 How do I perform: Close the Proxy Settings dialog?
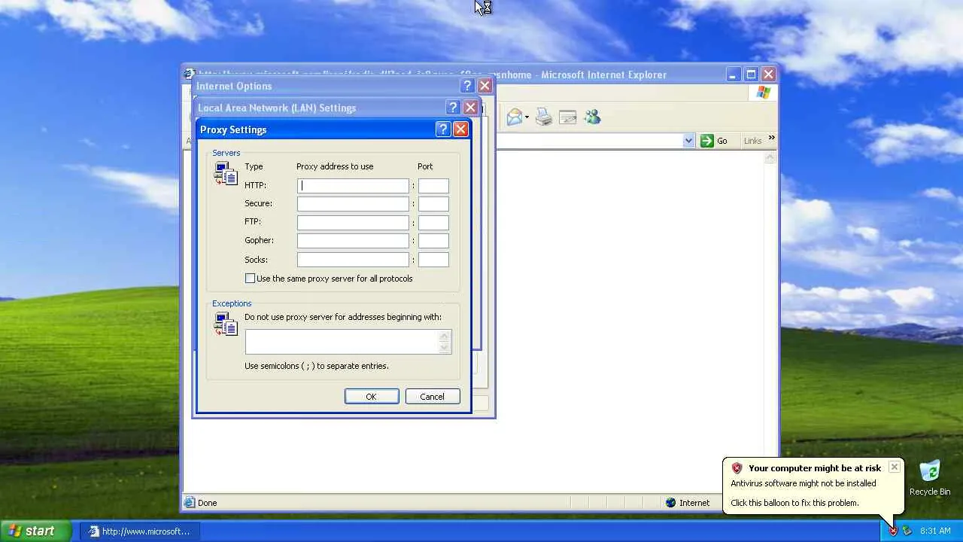tap(460, 129)
